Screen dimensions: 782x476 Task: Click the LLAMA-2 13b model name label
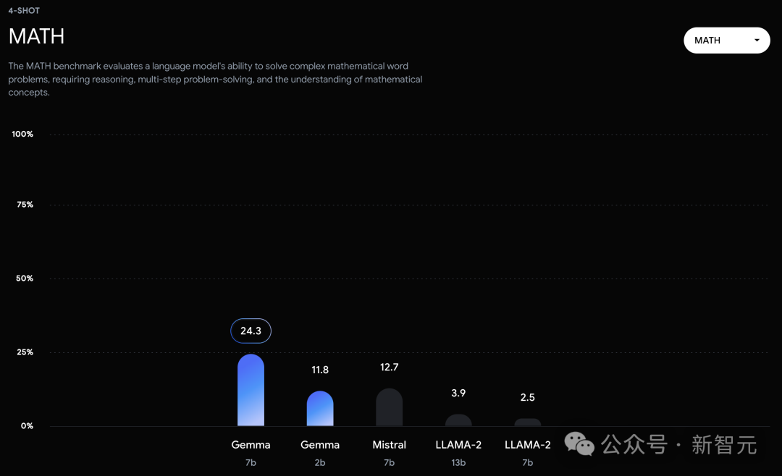(x=458, y=445)
